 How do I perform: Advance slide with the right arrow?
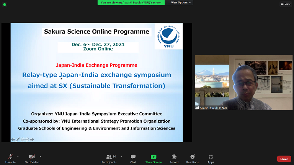pos(32,139)
